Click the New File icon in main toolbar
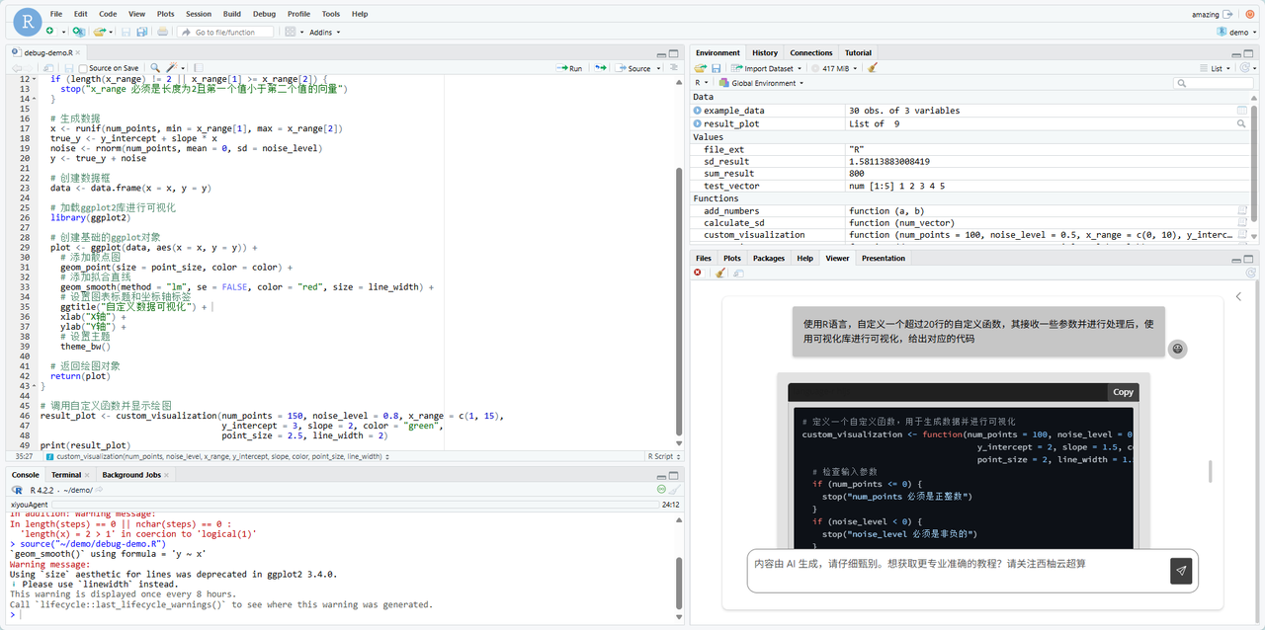 (x=49, y=32)
